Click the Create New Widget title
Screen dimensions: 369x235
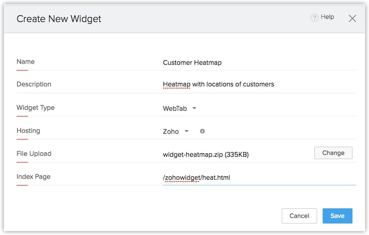59,19
